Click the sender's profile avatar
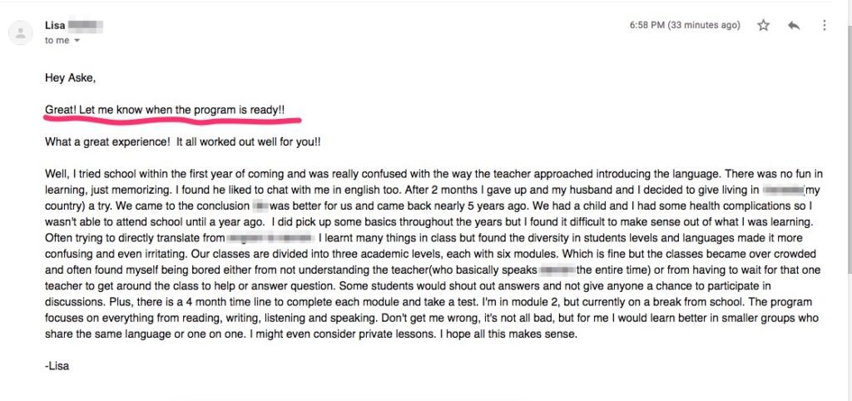Screen dimensions: 852x401 21,32
